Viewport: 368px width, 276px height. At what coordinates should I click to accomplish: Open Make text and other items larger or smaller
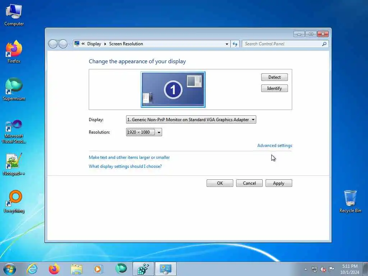[x=129, y=157]
